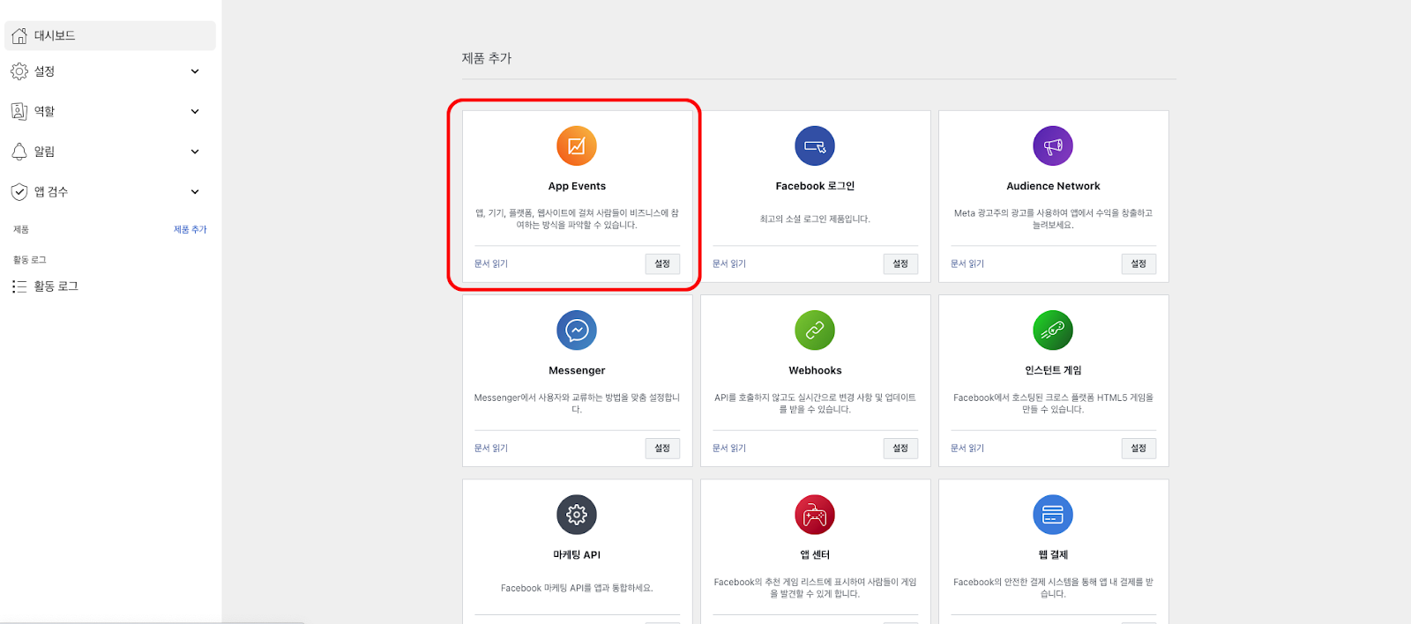
Task: Click the orange App Events product icon
Action: click(577, 146)
